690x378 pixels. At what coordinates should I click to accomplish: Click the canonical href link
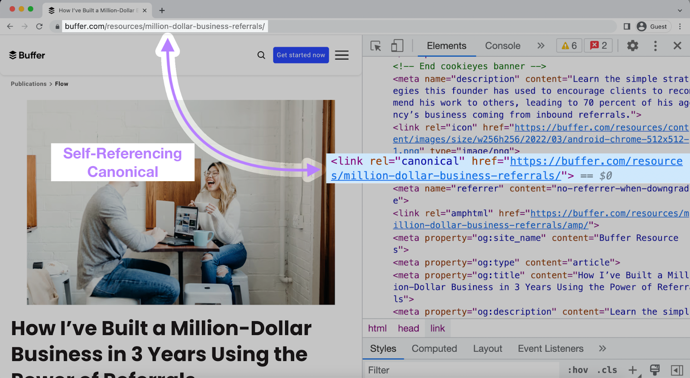tap(507, 168)
